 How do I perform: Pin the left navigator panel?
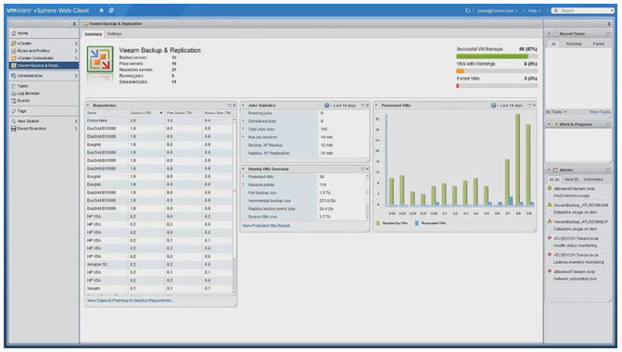[x=74, y=24]
